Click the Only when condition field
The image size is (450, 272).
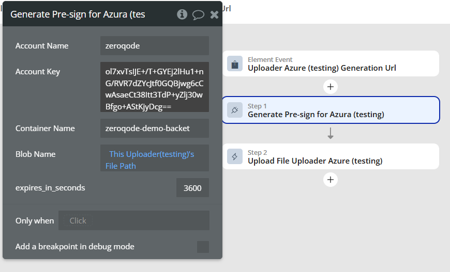point(133,220)
